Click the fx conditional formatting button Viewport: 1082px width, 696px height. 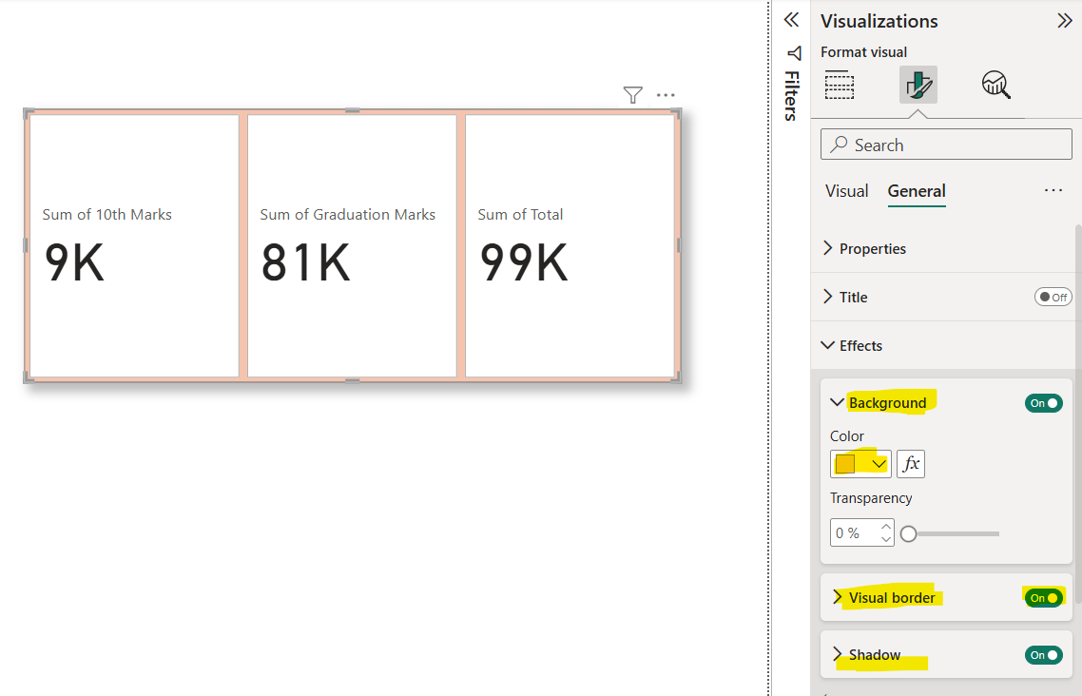click(910, 463)
